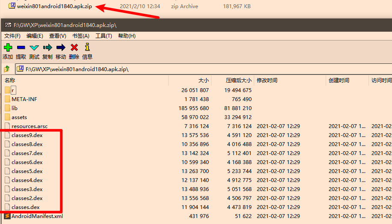Click the archive path address field
This screenshot has width=392, height=224.
pos(204,69)
